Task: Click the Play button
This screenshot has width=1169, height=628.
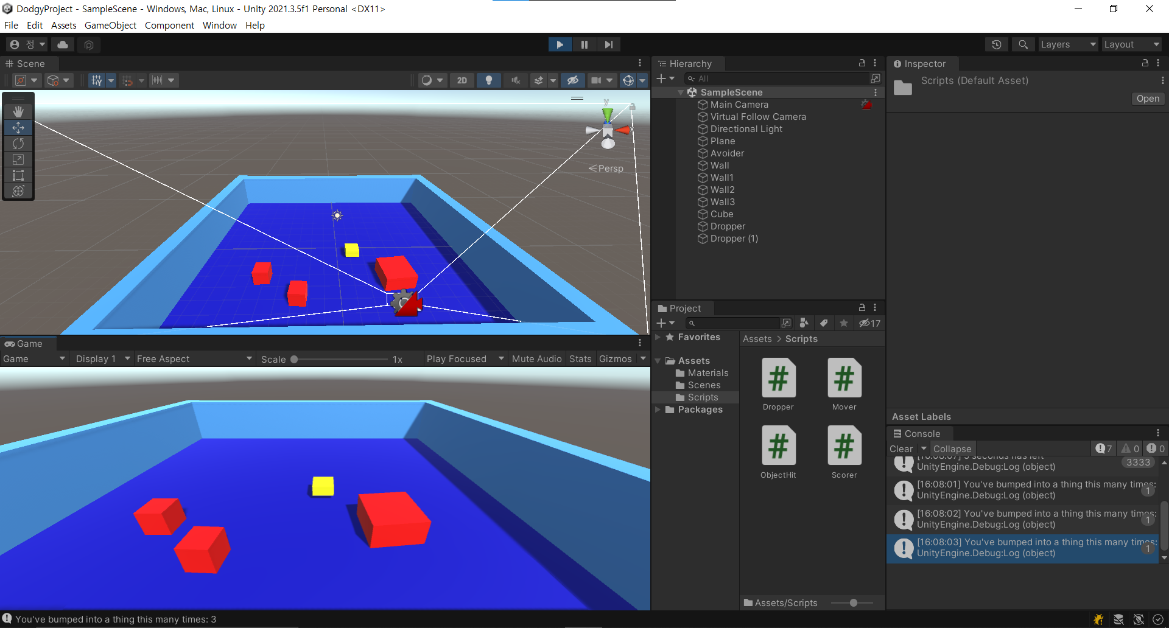Action: click(560, 44)
